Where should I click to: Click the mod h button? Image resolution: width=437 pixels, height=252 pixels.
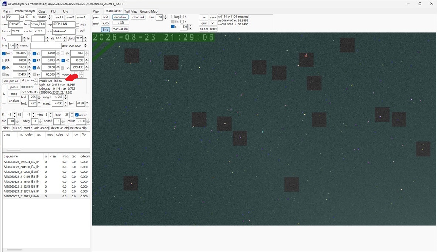[28, 128]
